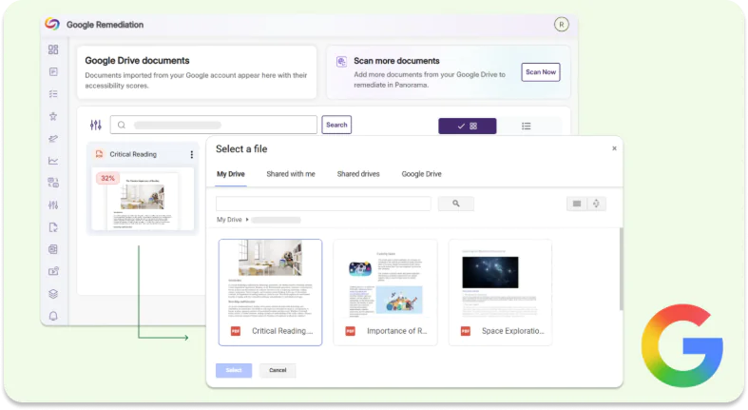Select the Critical Reading.... file thumbnail
Screen dimensions: 748x410
(x=270, y=292)
